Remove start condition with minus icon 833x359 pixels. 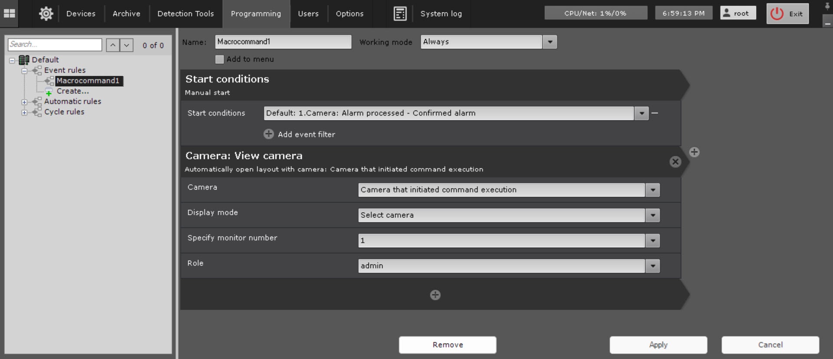(x=655, y=113)
